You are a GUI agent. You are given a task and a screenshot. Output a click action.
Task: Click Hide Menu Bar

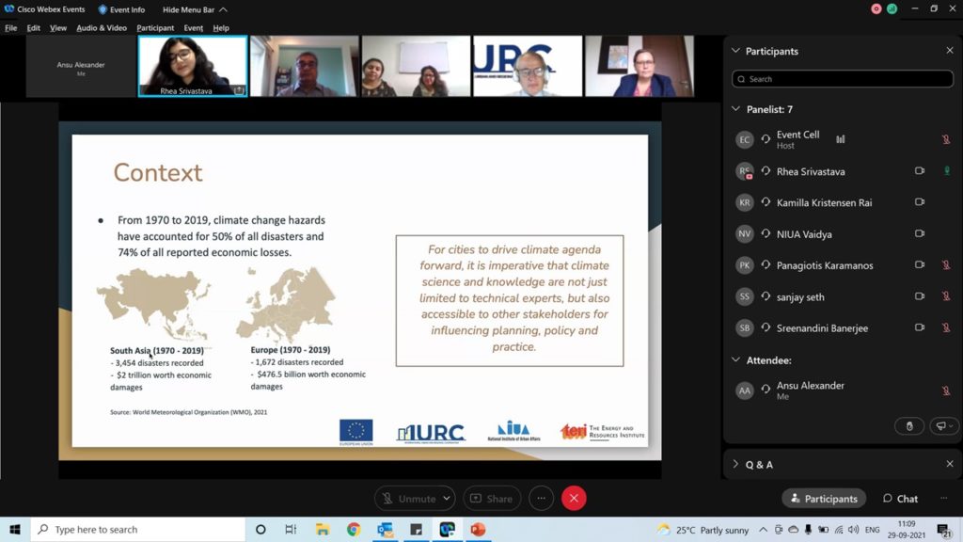[x=188, y=9]
